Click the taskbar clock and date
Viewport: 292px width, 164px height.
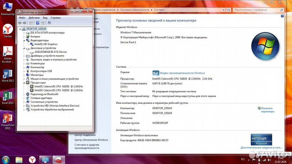tap(281, 160)
